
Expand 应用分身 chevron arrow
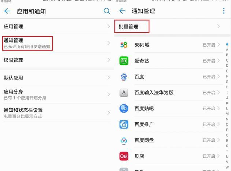(x=109, y=94)
